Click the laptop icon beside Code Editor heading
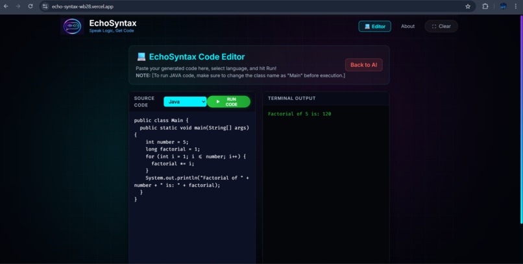The width and height of the screenshot is (523, 264). [x=141, y=56]
